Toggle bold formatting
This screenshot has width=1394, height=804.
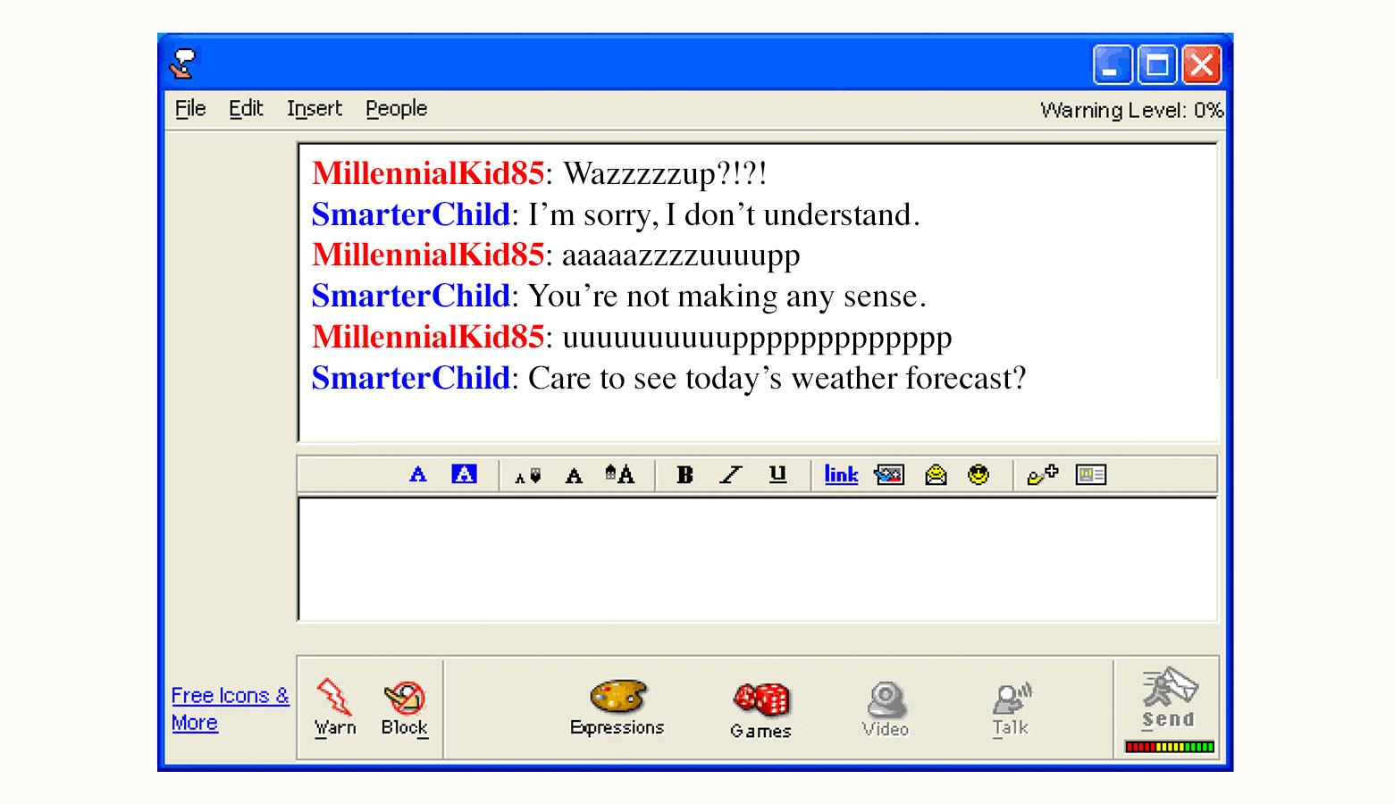tap(684, 474)
